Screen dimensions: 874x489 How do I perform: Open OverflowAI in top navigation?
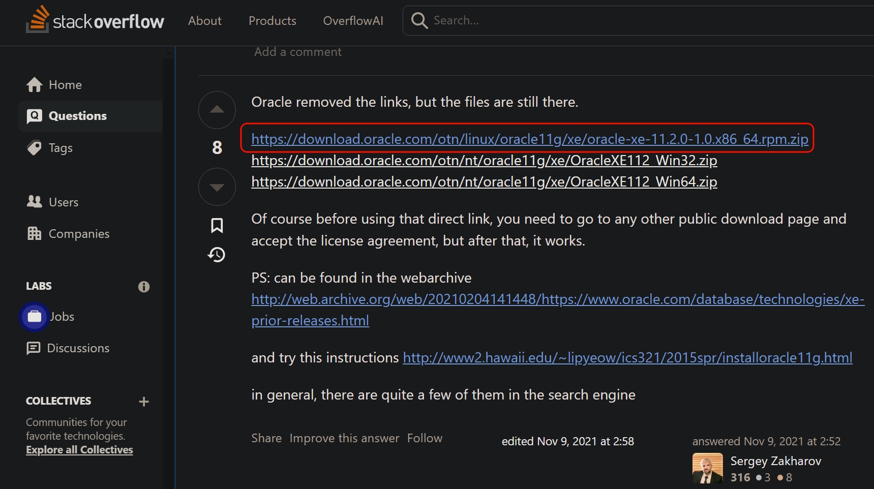point(353,21)
